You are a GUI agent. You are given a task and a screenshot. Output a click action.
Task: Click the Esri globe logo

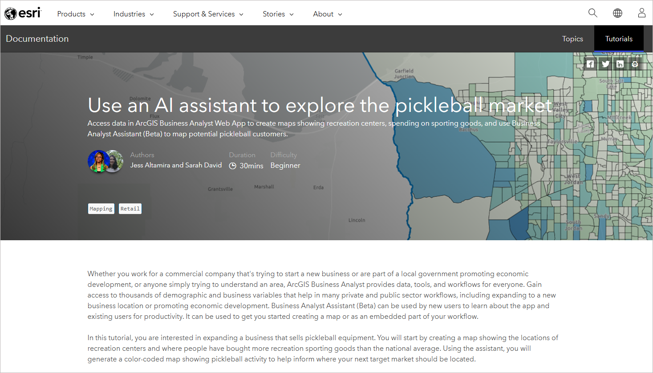coord(23,13)
